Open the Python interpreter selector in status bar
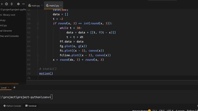This screenshot has width=198, height=111. (x=192, y=110)
